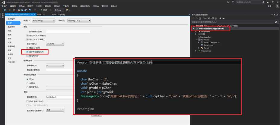Select the 特定警告 radio button
The width and height of the screenshot is (280, 125).
tap(27, 87)
